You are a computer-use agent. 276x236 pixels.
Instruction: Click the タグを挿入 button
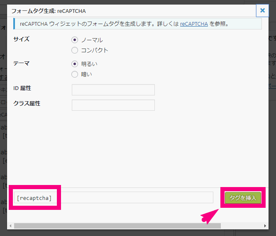pos(243,198)
